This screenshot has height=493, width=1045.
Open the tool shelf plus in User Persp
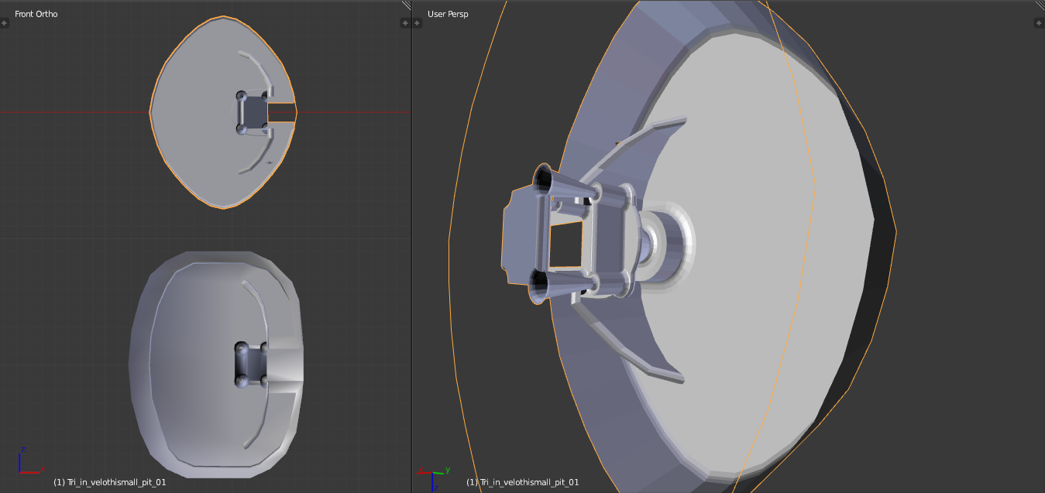[x=418, y=23]
